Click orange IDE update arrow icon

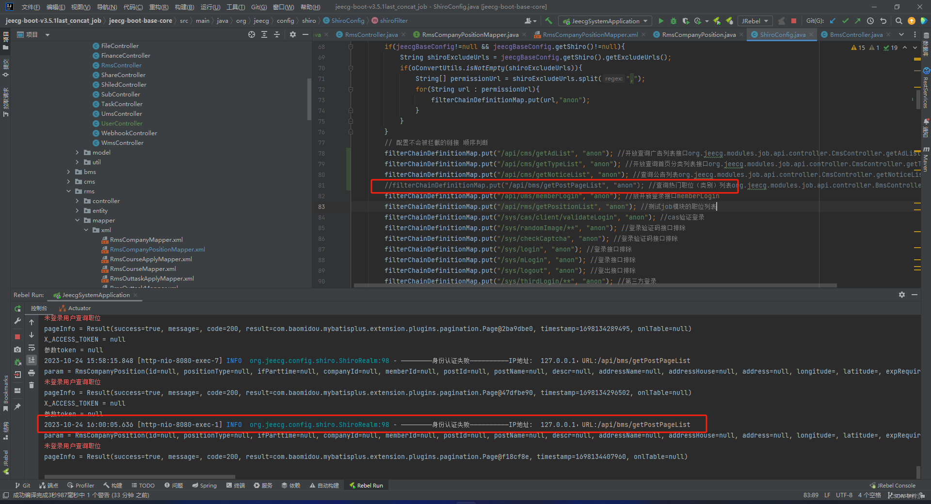(x=911, y=21)
